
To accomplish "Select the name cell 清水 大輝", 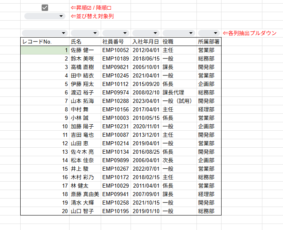I will [x=85, y=203].
